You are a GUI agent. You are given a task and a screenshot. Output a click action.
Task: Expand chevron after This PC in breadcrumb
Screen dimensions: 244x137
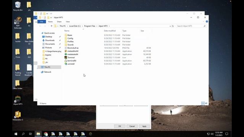pos(67,26)
